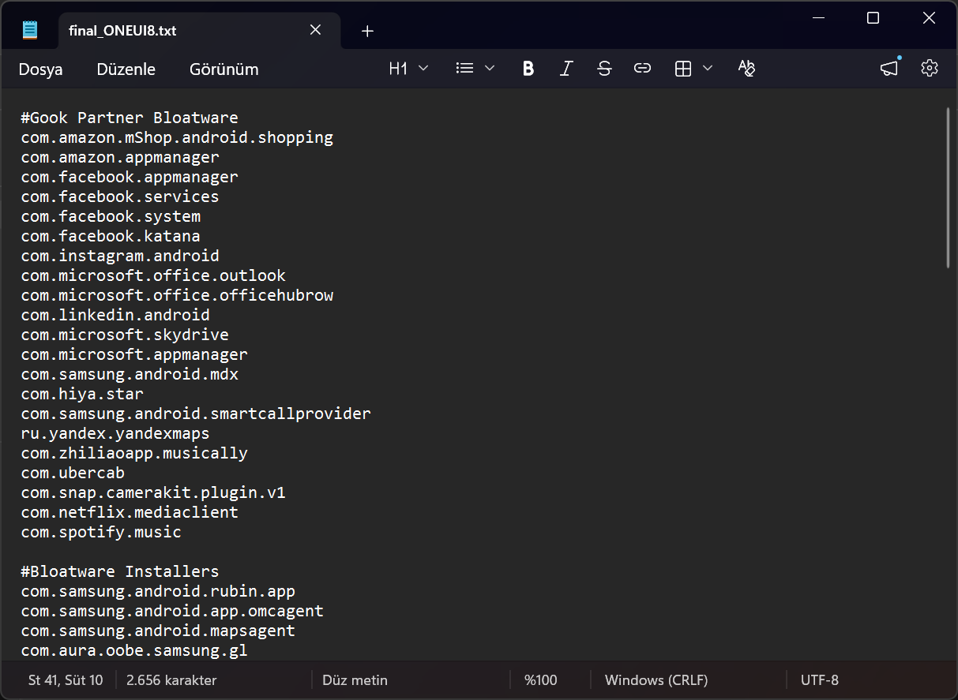Click the com.samsung.android.rubin.app line
The width and height of the screenshot is (958, 700).
click(158, 591)
